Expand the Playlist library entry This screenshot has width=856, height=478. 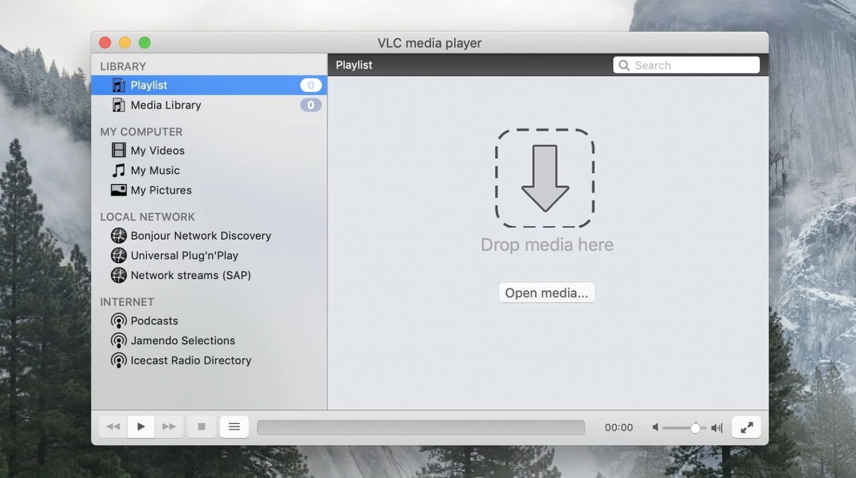coord(148,85)
